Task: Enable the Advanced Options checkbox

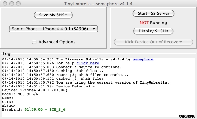Action: (34, 42)
